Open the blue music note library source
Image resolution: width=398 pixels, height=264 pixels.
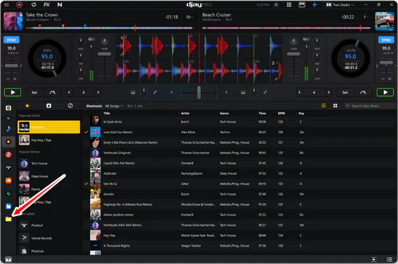(8, 128)
